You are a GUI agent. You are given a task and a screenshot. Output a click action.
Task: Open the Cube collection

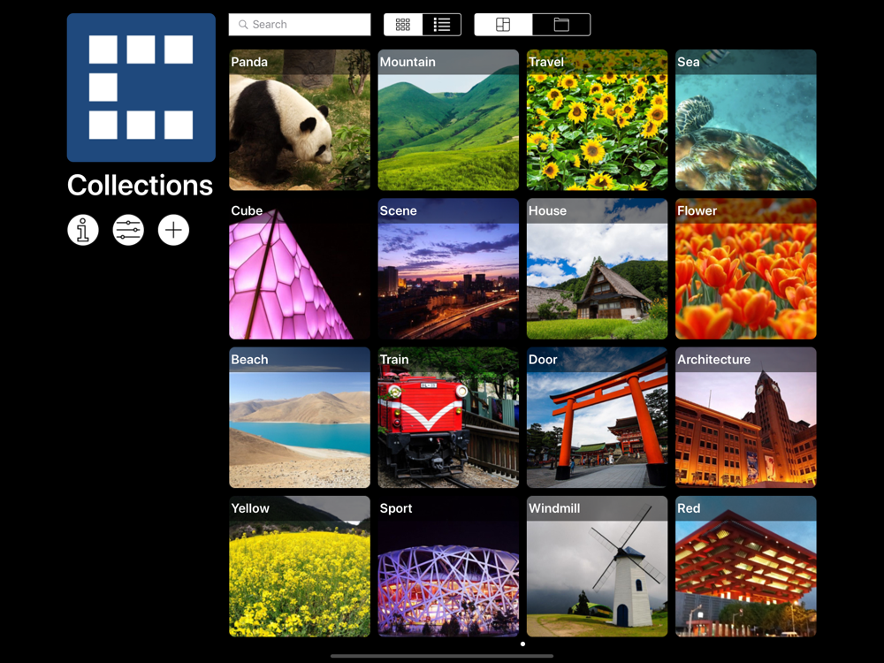click(300, 269)
